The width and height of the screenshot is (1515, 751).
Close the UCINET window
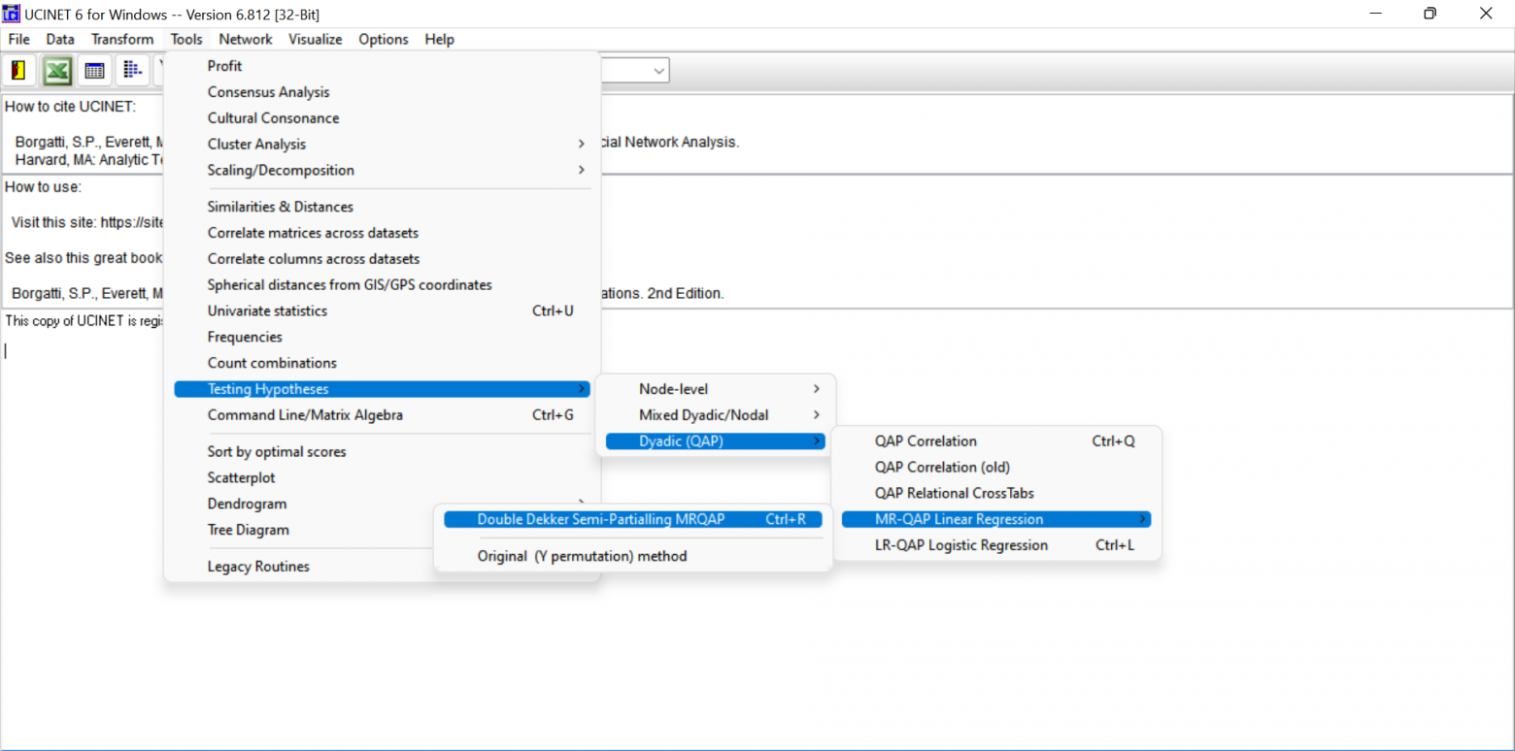click(1486, 14)
